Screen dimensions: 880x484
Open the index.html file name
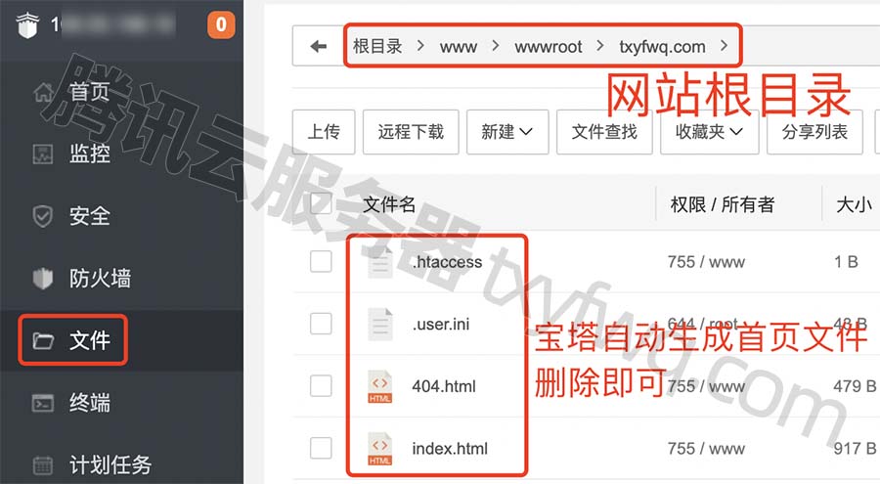[x=450, y=449]
